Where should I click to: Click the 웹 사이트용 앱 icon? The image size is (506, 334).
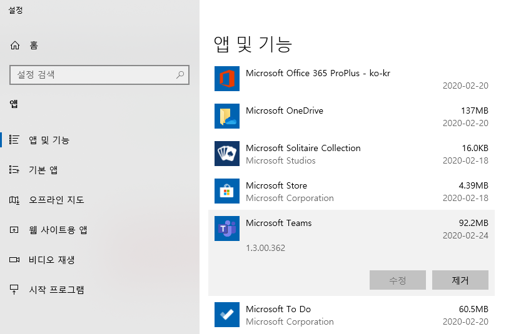click(x=14, y=230)
